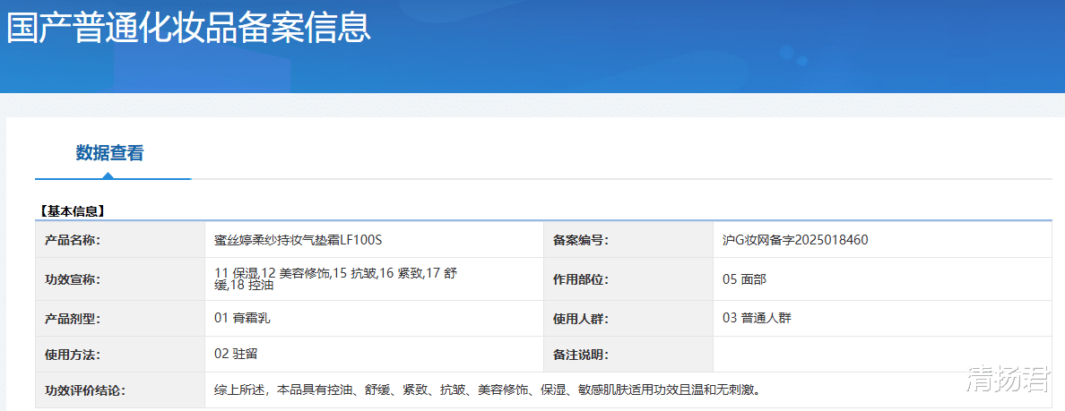This screenshot has width=1065, height=411.
Task: Click the 05 面部 value
Action: pyautogui.click(x=744, y=279)
